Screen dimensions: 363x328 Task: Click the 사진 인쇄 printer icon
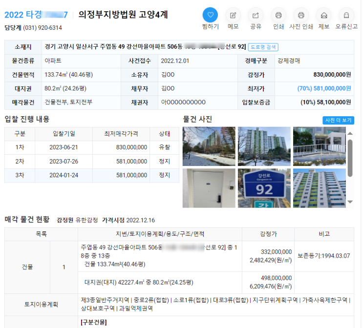301,15
